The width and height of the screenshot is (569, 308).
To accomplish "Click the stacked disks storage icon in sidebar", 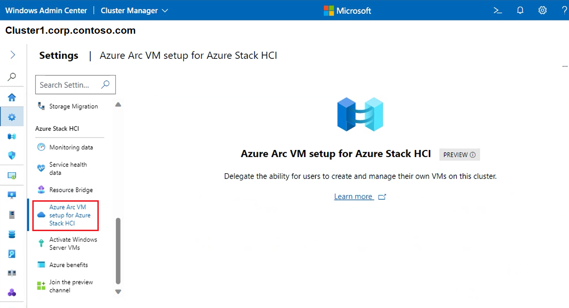I will click(12, 234).
